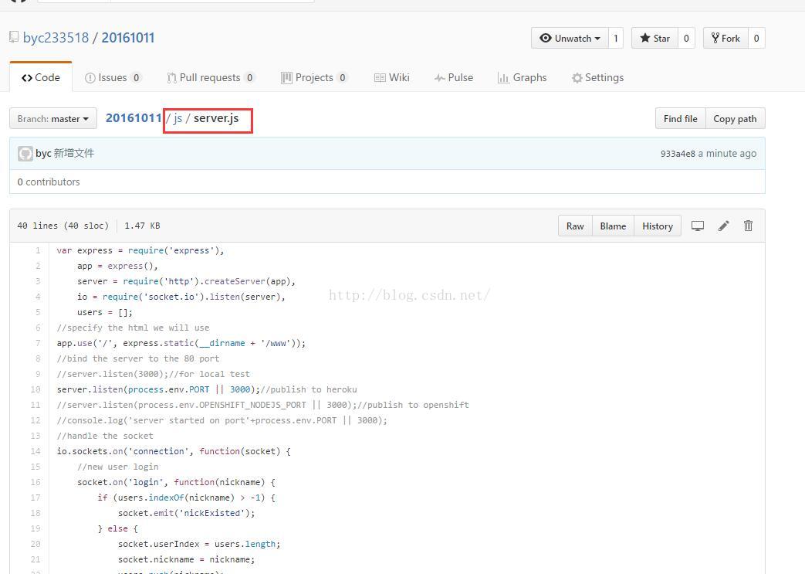The width and height of the screenshot is (805, 574).
Task: Select line number 10 of the code
Action: click(36, 389)
